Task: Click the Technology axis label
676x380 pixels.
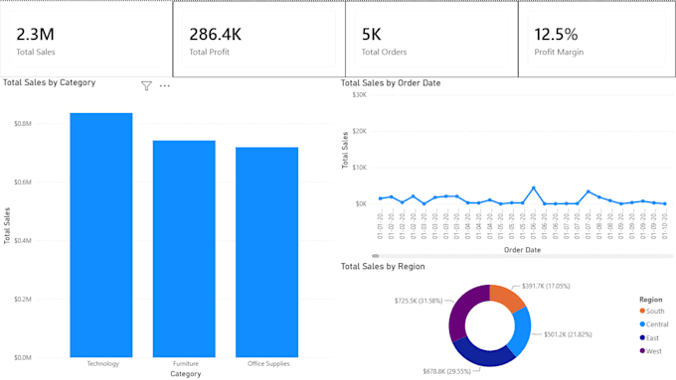Action: point(102,364)
